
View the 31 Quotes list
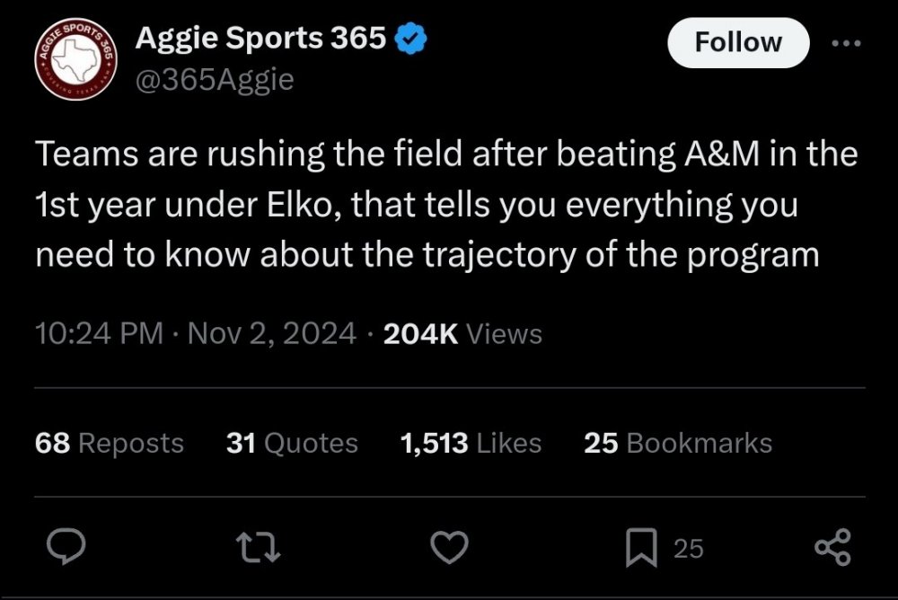(x=292, y=443)
